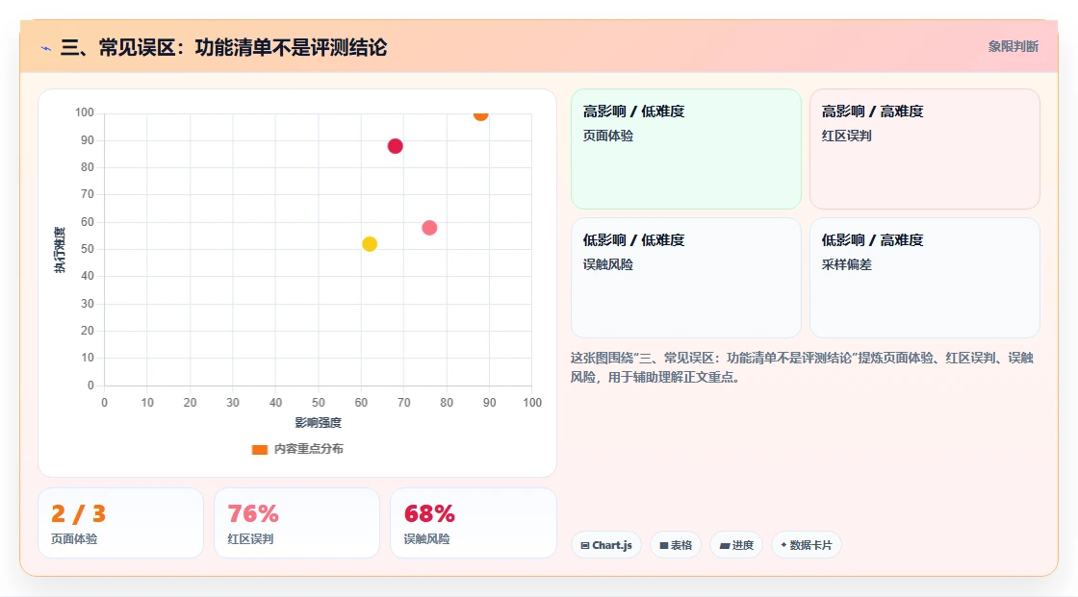Click the 象限判断 label in header
The width and height of the screenshot is (1078, 597).
pyautogui.click(x=1014, y=47)
